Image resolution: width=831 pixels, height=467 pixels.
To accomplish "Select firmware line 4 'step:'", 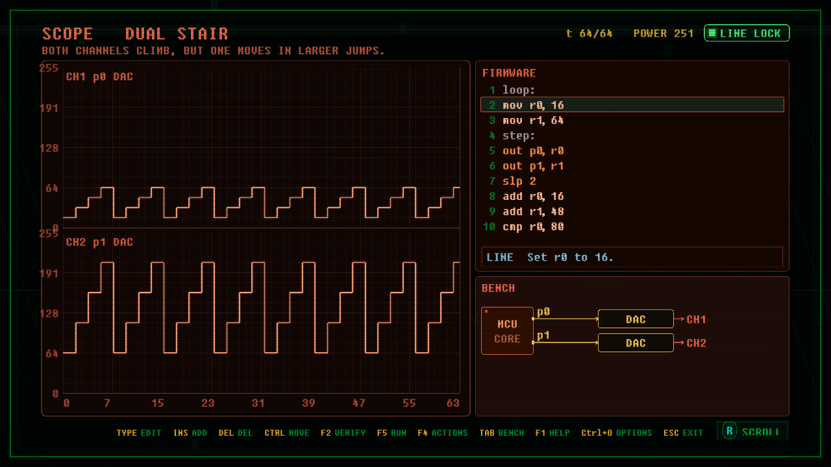I will point(632,136).
